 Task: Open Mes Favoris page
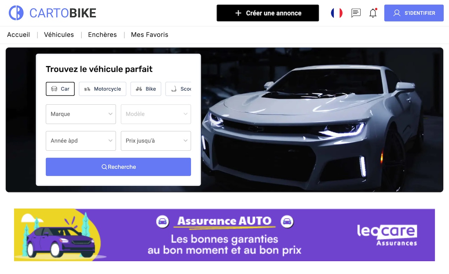tap(149, 35)
